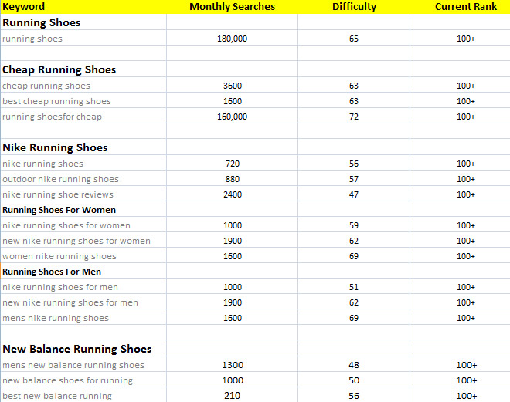Select the 'best cheap running shoes' keyword cell
Screen dimensions: 510x402
(x=56, y=101)
